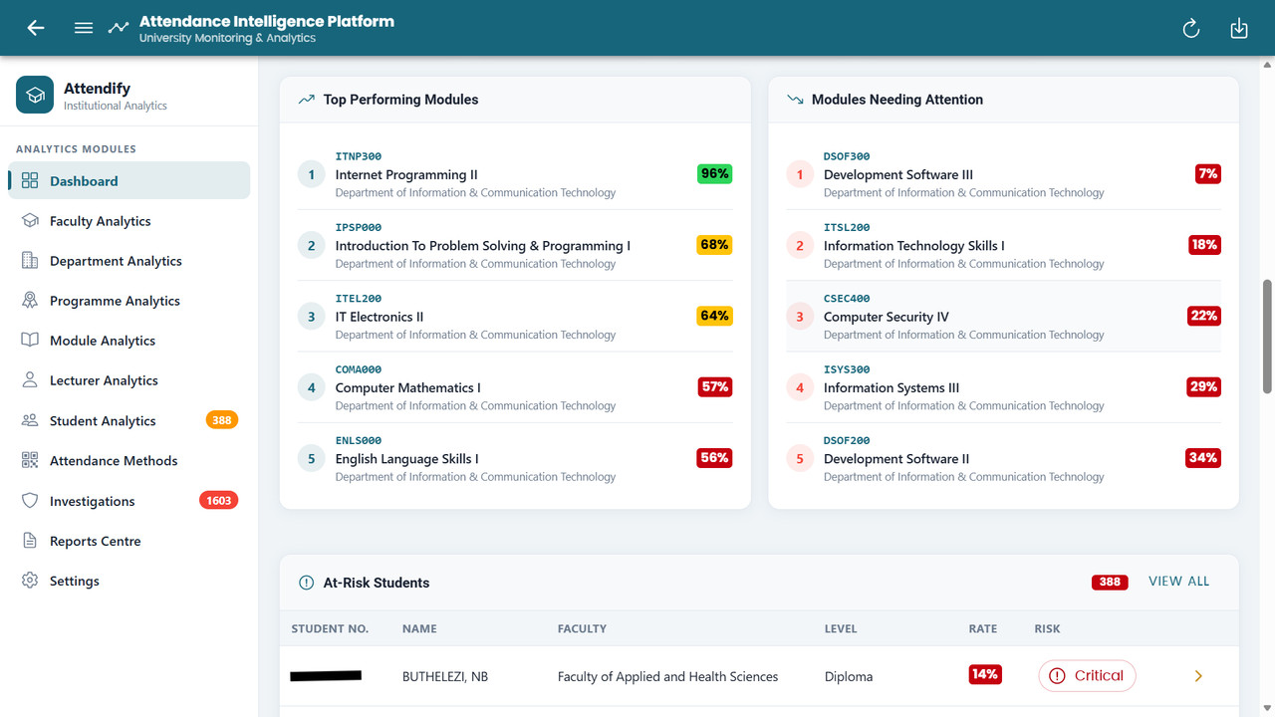This screenshot has height=717, width=1275.
Task: Navigate to Programme Analytics
Action: pos(129,300)
